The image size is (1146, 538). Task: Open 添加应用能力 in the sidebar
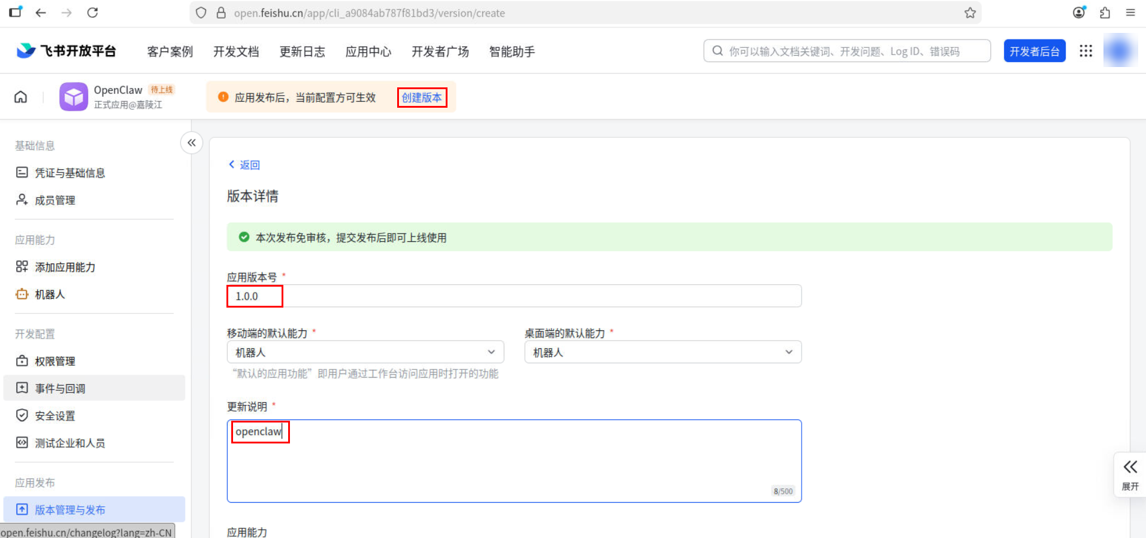coord(94,267)
